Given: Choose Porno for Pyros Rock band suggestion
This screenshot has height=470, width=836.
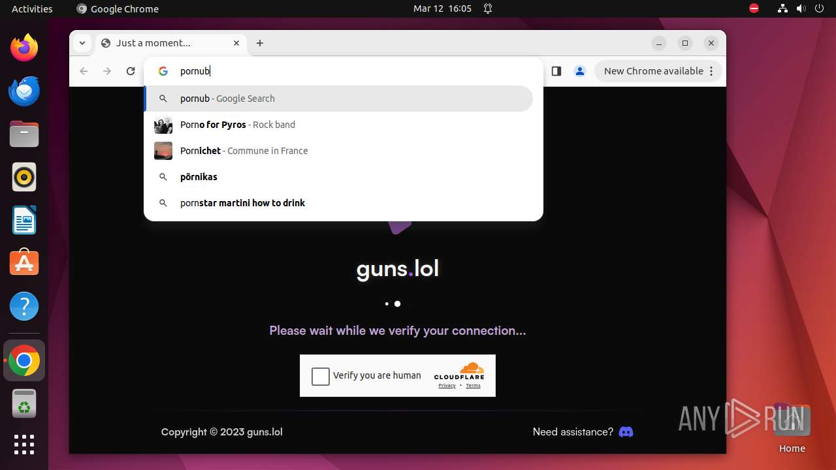Looking at the screenshot, I should (x=338, y=125).
